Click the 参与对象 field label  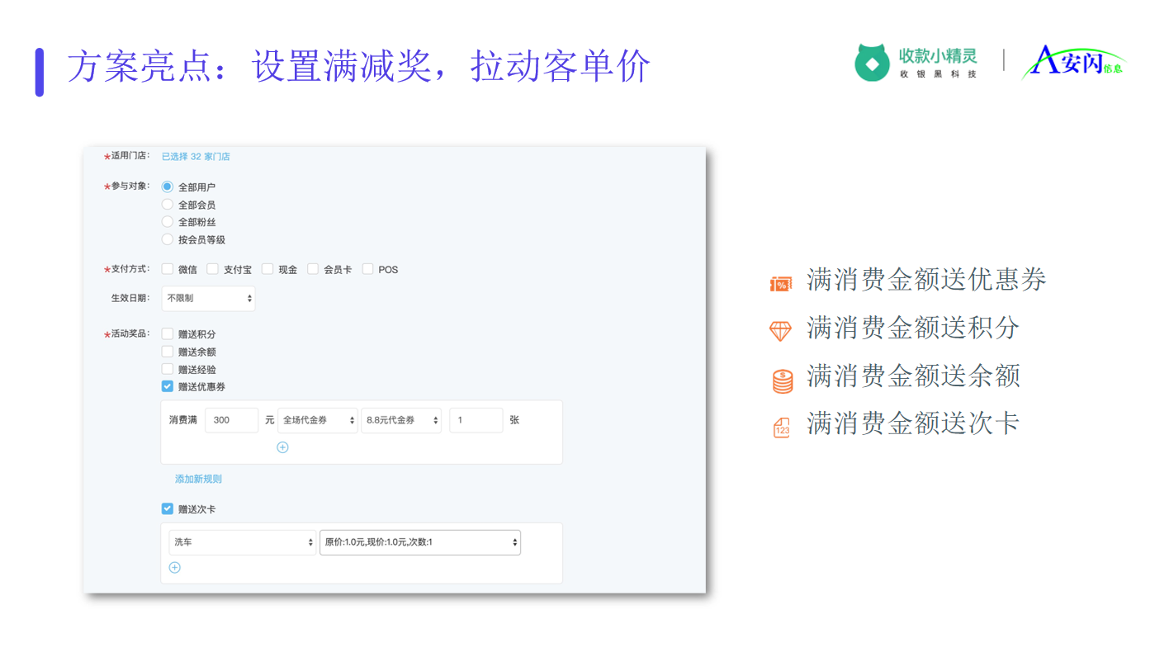128,187
